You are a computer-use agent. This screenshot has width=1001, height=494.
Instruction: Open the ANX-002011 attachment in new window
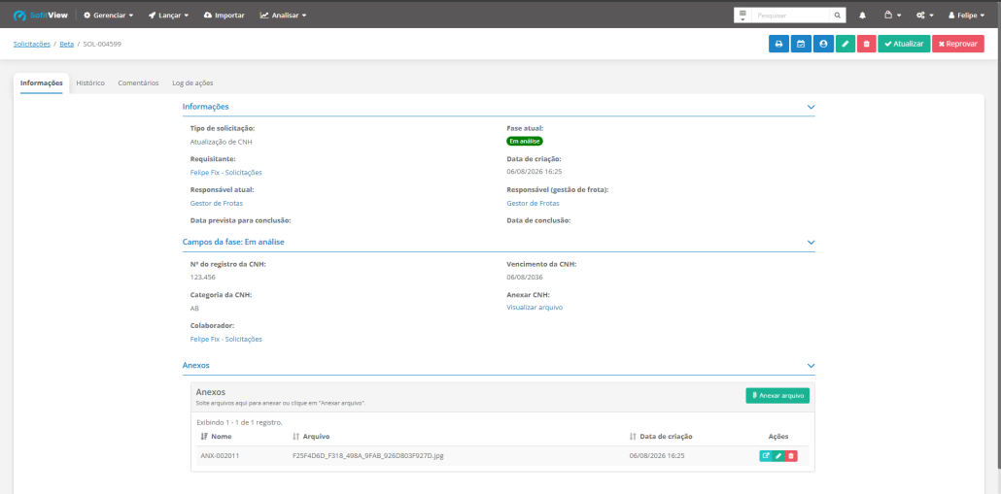[x=766, y=456]
